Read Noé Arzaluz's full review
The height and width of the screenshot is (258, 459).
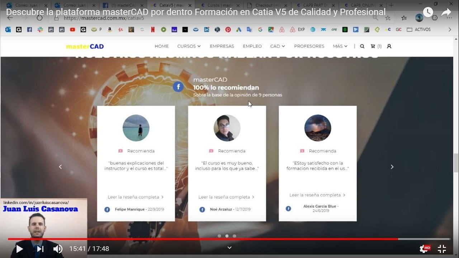click(226, 197)
